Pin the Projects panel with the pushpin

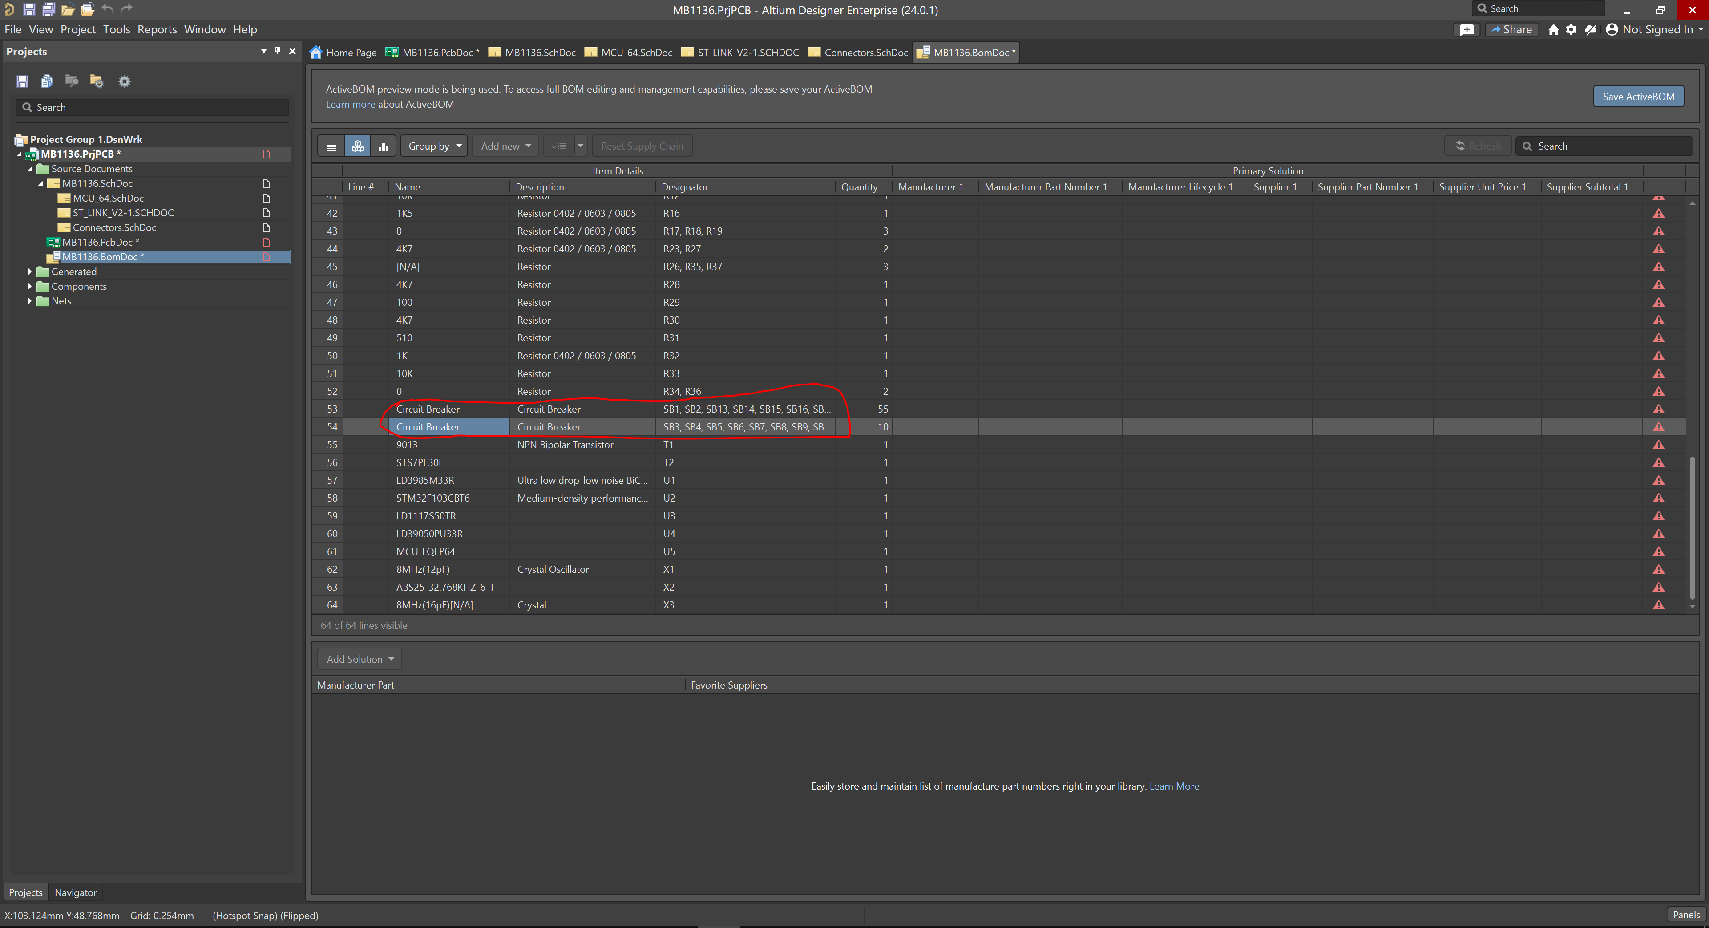tap(277, 50)
